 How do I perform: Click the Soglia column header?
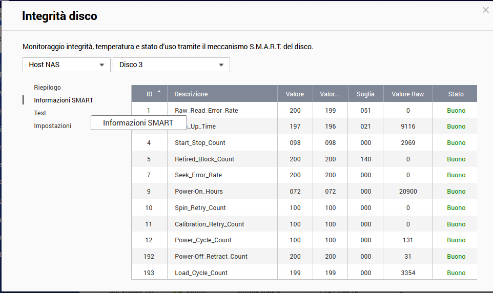pyautogui.click(x=365, y=94)
